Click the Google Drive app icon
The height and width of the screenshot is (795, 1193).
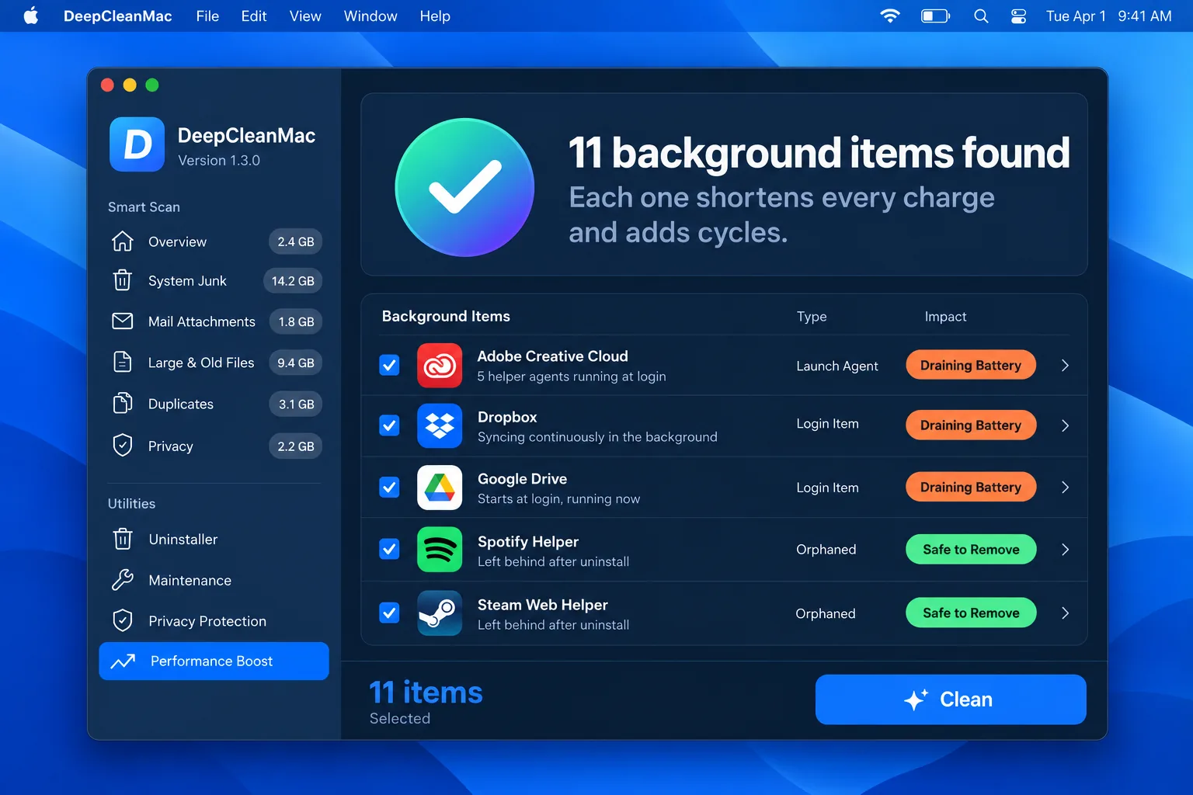[440, 488]
